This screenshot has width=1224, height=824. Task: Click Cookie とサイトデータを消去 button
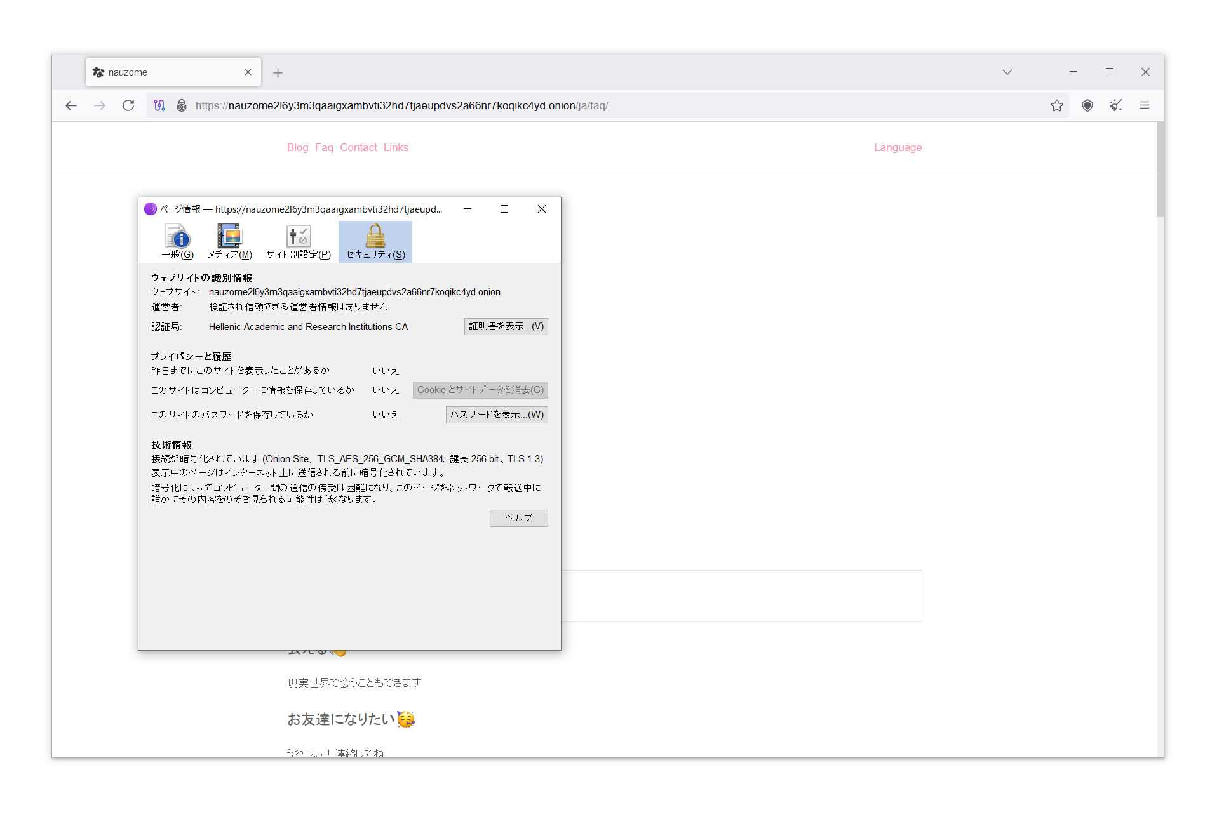click(x=480, y=390)
